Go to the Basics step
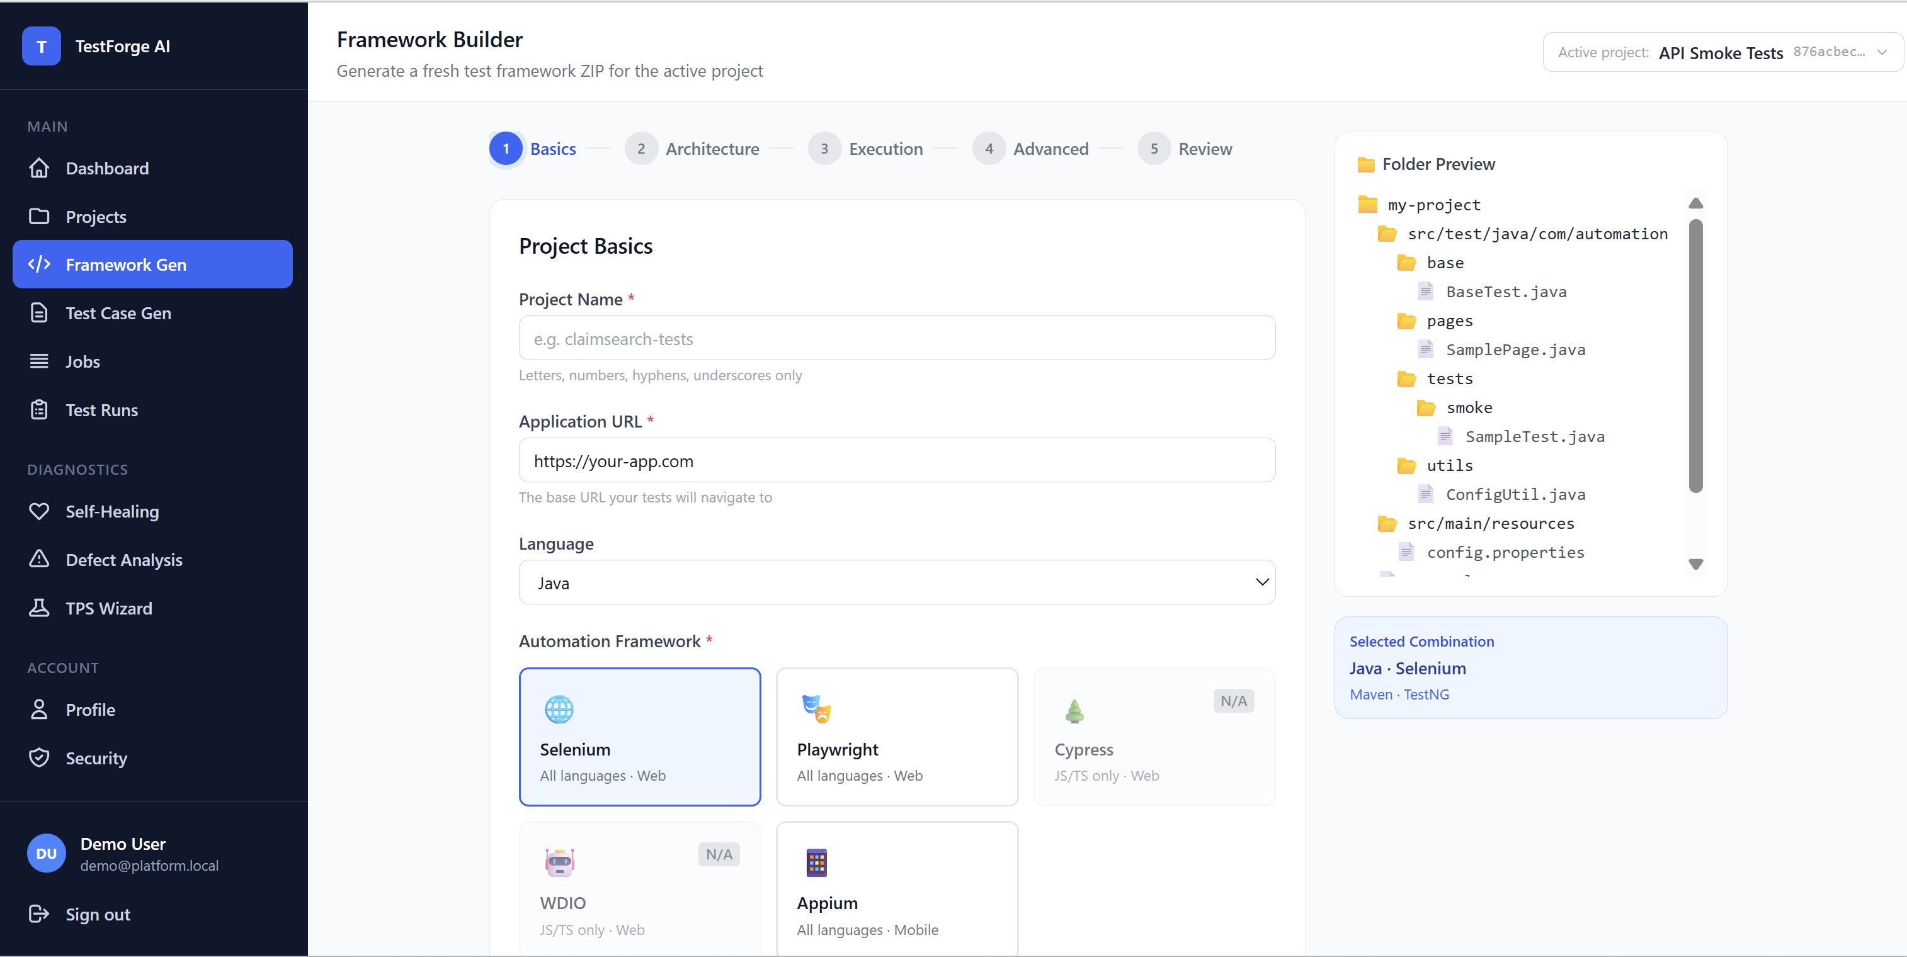This screenshot has width=1907, height=957. (x=533, y=149)
